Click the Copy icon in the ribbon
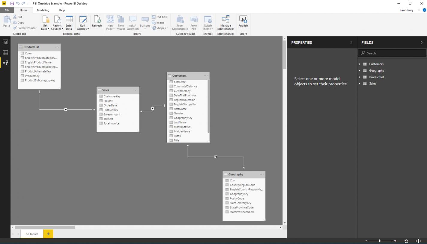Image resolution: width=427 pixels, height=244 pixels. click(x=15, y=22)
